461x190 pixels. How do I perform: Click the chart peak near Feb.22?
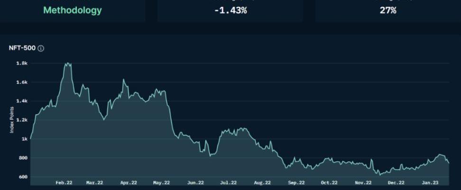click(67, 63)
